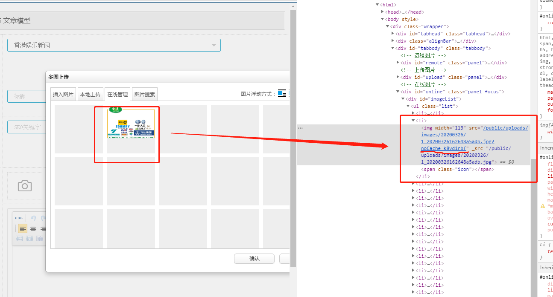The height and width of the screenshot is (297, 553).
Task: Click the three-dot gutter icon in DevTools
Action: (x=300, y=128)
